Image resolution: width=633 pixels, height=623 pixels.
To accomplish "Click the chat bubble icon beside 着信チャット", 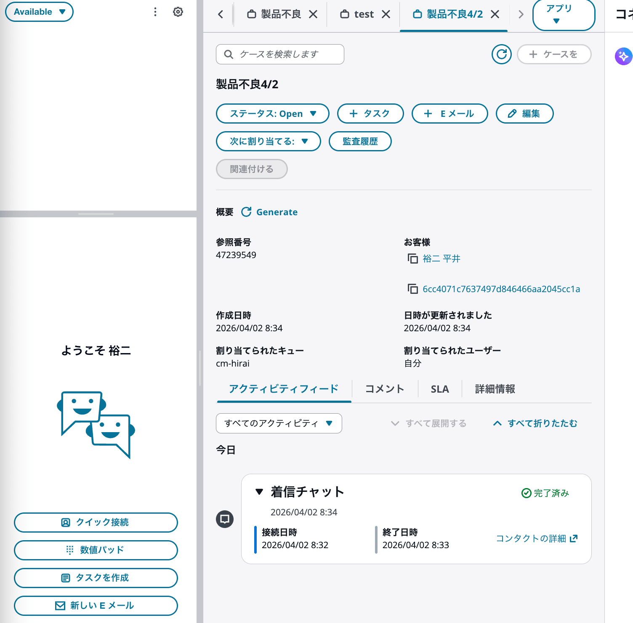I will pyautogui.click(x=224, y=519).
